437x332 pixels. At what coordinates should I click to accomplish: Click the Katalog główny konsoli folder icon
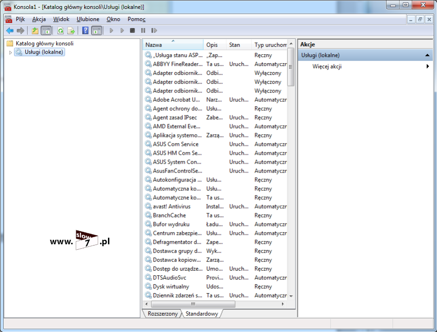pyautogui.click(x=10, y=43)
